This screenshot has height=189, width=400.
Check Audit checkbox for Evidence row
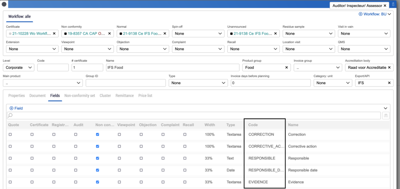coord(75,182)
